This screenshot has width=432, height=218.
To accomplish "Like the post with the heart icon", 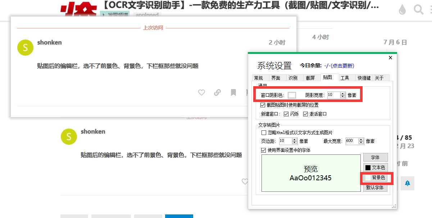I will 201,93.
